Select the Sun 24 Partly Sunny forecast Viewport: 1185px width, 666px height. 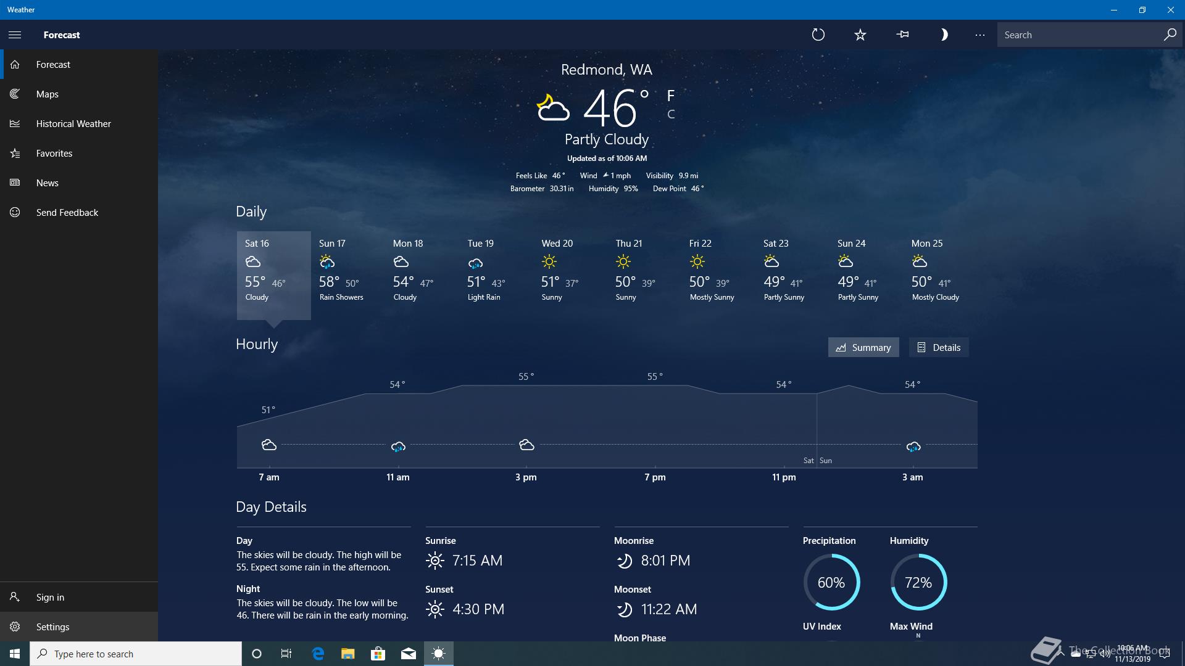coord(866,275)
